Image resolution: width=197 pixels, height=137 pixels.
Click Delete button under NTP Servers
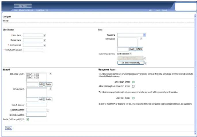[139, 49]
